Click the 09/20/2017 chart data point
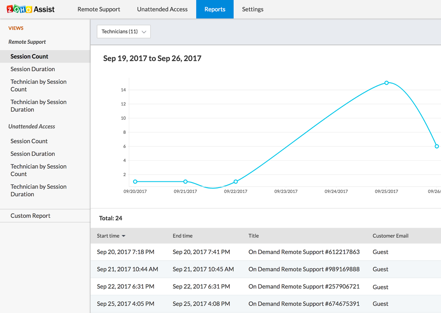 (135, 182)
